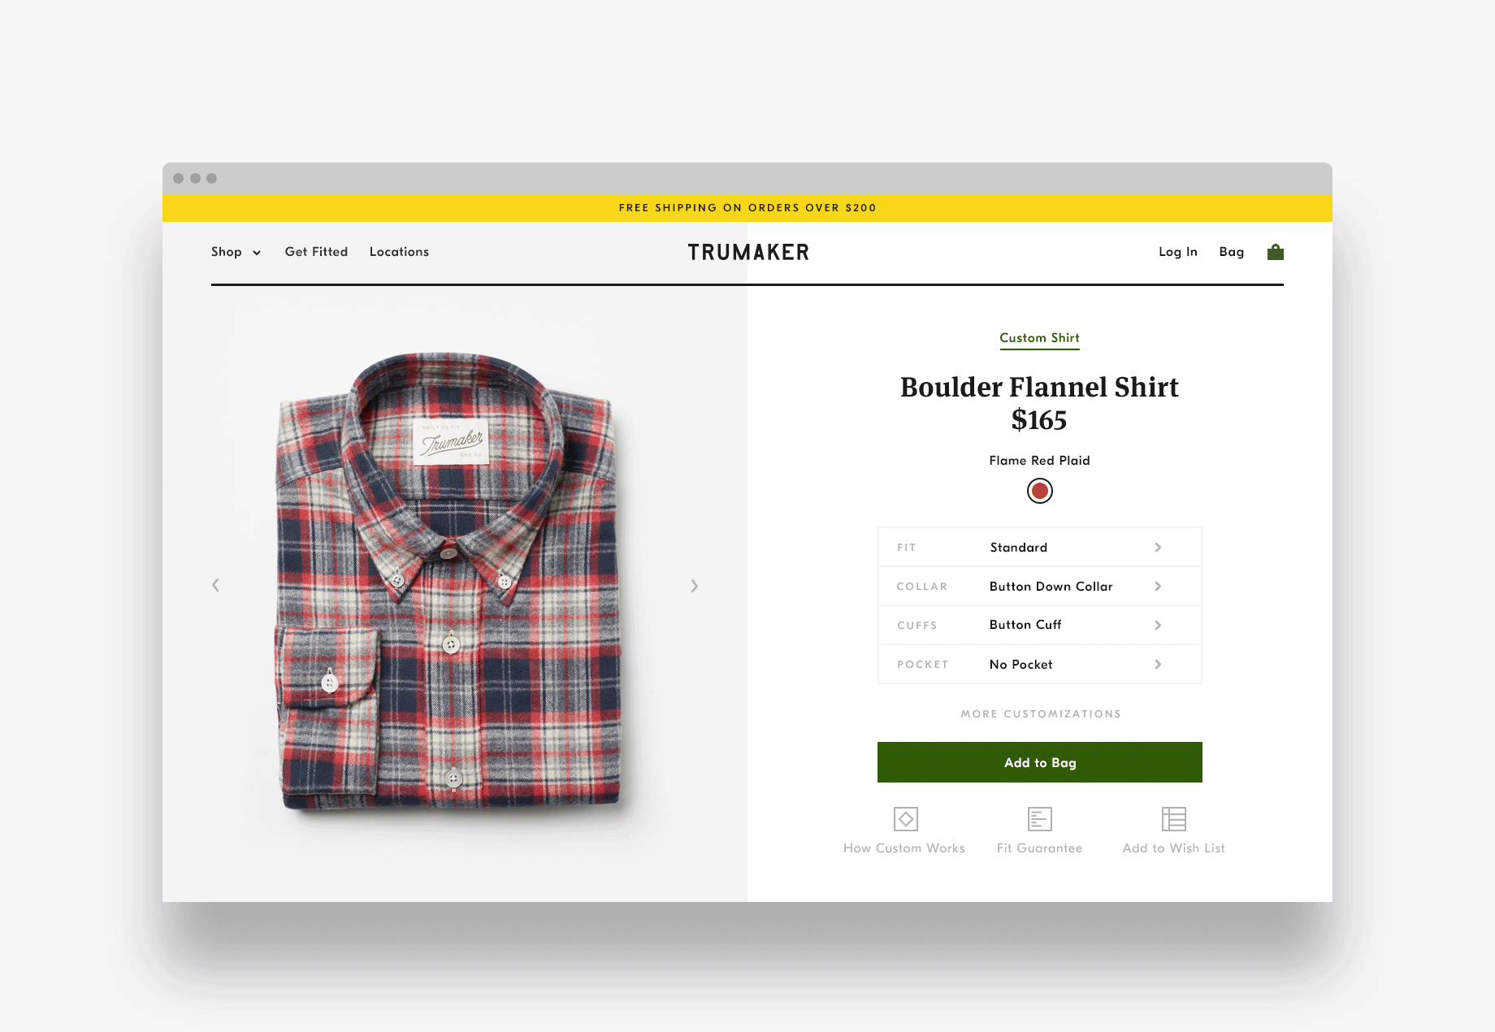Click the Add to Wish List icon
This screenshot has height=1032, width=1495.
coord(1174,818)
